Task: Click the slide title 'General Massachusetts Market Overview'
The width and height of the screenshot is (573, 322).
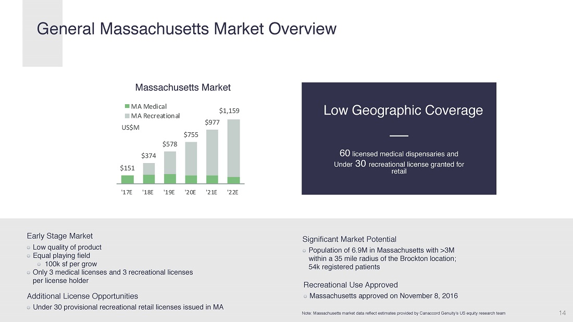Action: click(186, 29)
